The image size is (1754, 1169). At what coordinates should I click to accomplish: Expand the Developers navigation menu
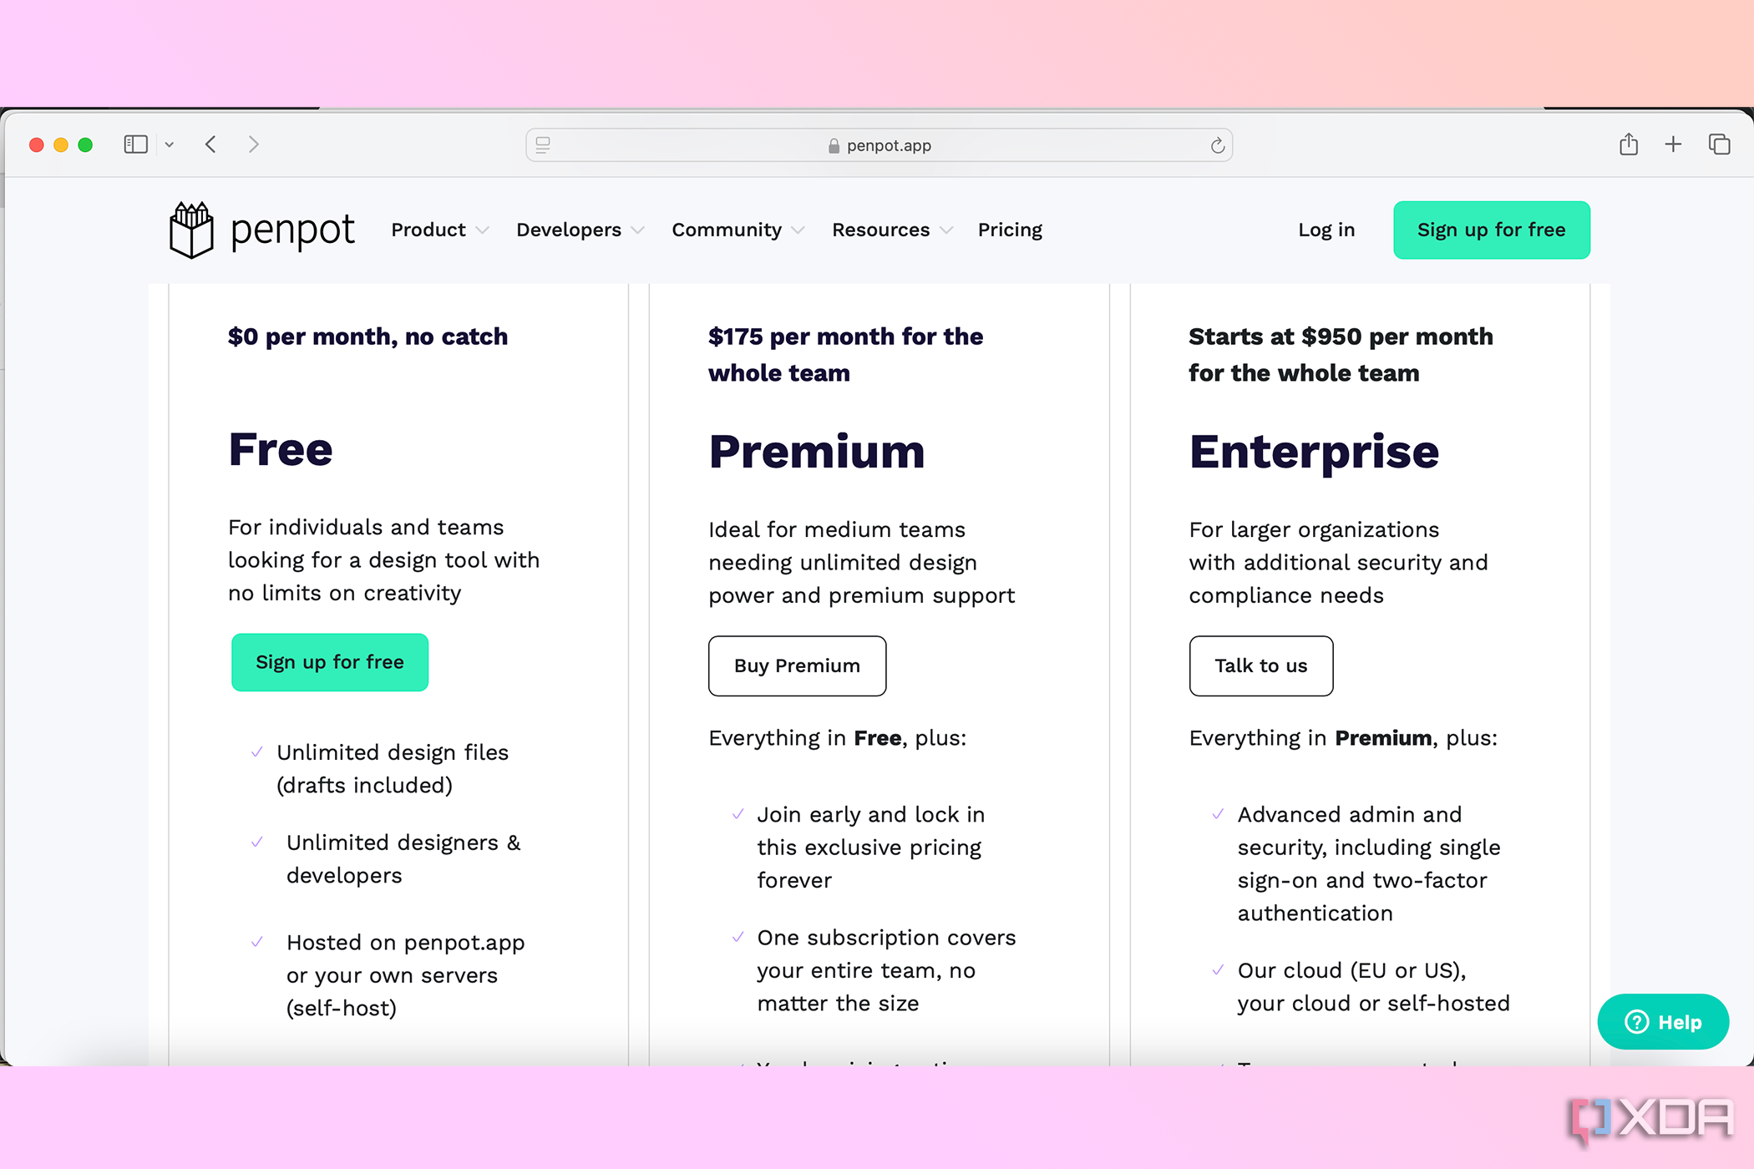(x=578, y=230)
